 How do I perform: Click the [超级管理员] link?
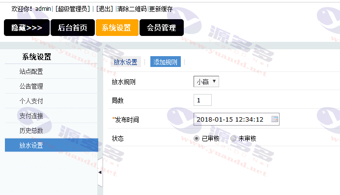(x=73, y=9)
